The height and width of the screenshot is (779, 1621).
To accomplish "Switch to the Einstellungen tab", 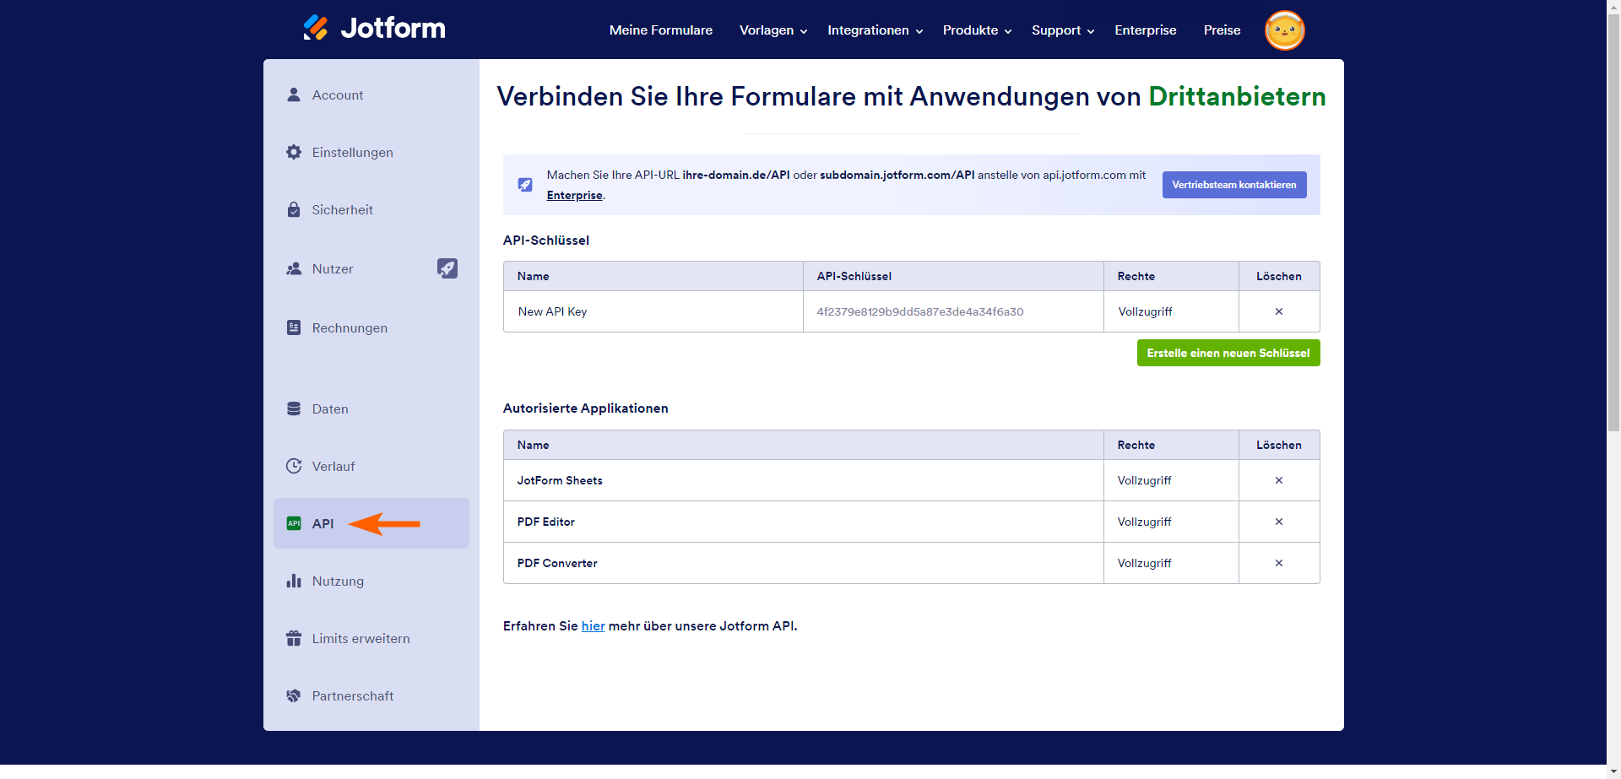I will click(x=371, y=152).
